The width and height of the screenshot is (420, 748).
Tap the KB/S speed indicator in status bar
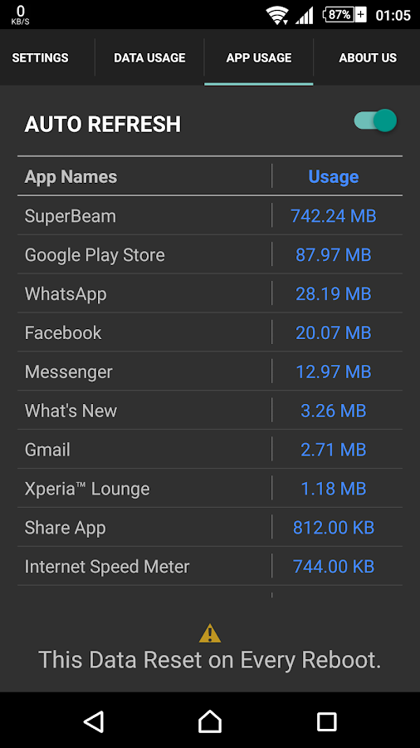tap(21, 15)
